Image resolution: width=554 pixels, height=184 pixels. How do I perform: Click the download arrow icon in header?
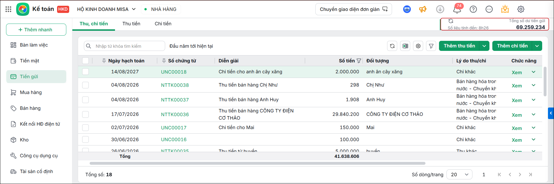point(440,9)
